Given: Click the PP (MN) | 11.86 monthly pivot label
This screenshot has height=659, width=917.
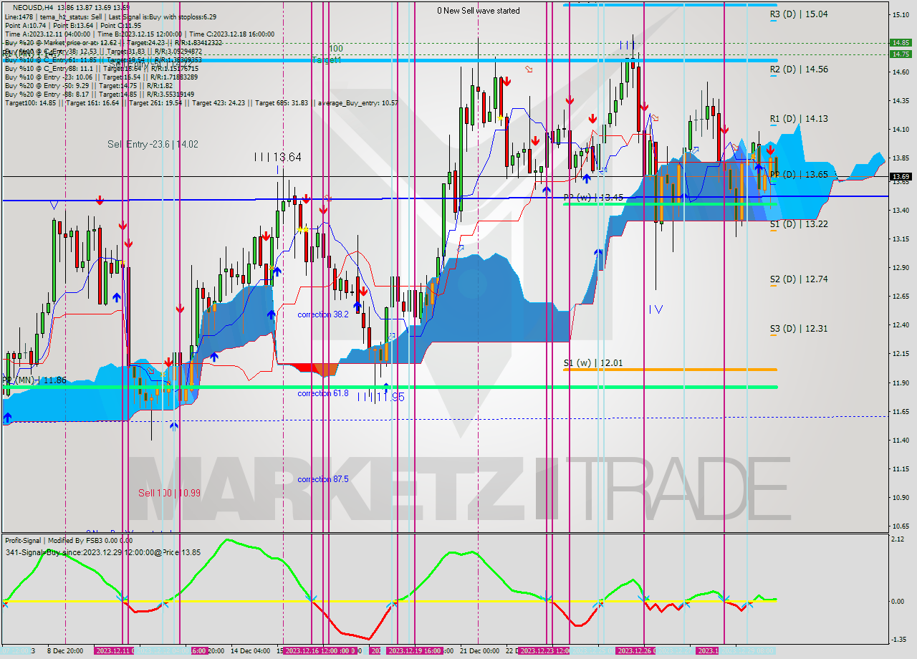Looking at the screenshot, I should coord(34,380).
